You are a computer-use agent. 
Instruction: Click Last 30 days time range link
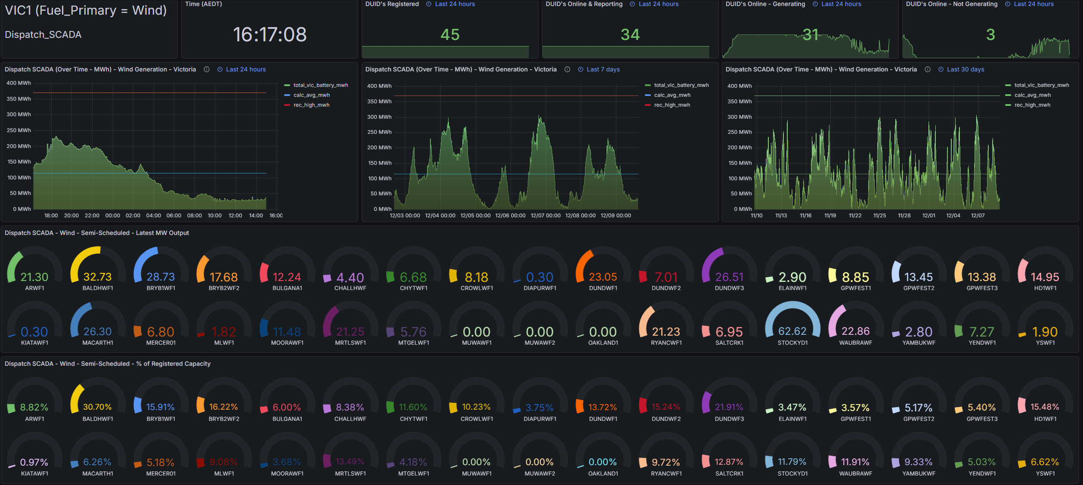tap(965, 69)
